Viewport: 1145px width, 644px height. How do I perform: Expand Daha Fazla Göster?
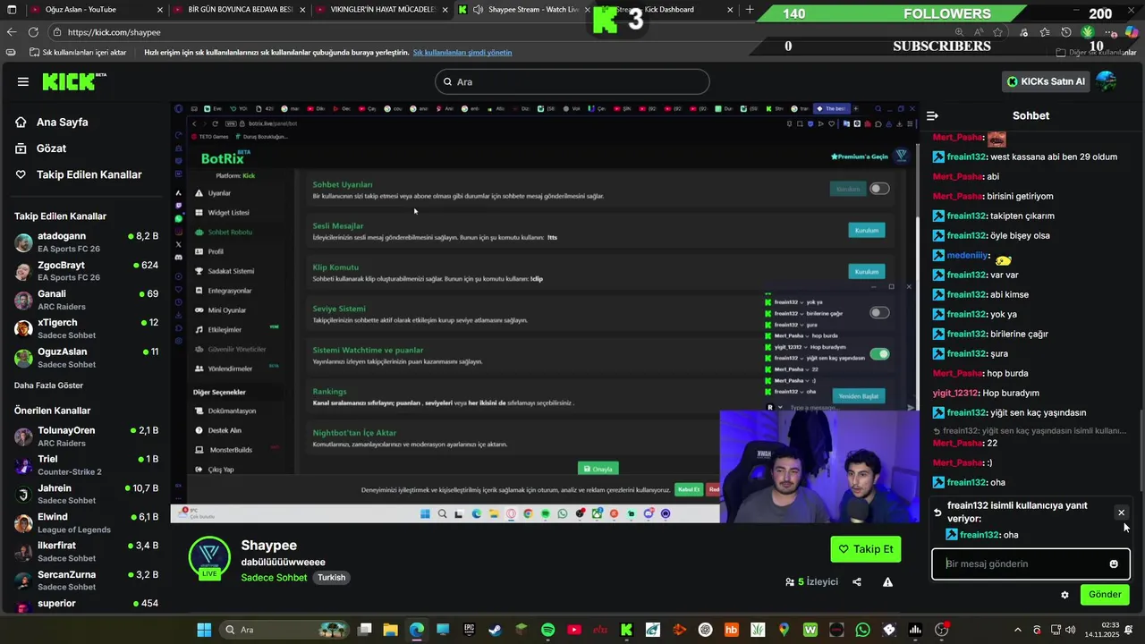(48, 386)
